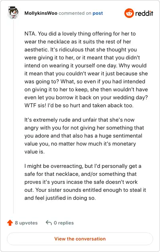Image resolution: width=160 pixels, height=252 pixels.
Task: Click the word "NTA" starting the comment
Action: (x=30, y=34)
